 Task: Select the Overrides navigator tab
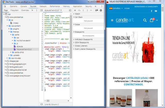[25, 10]
